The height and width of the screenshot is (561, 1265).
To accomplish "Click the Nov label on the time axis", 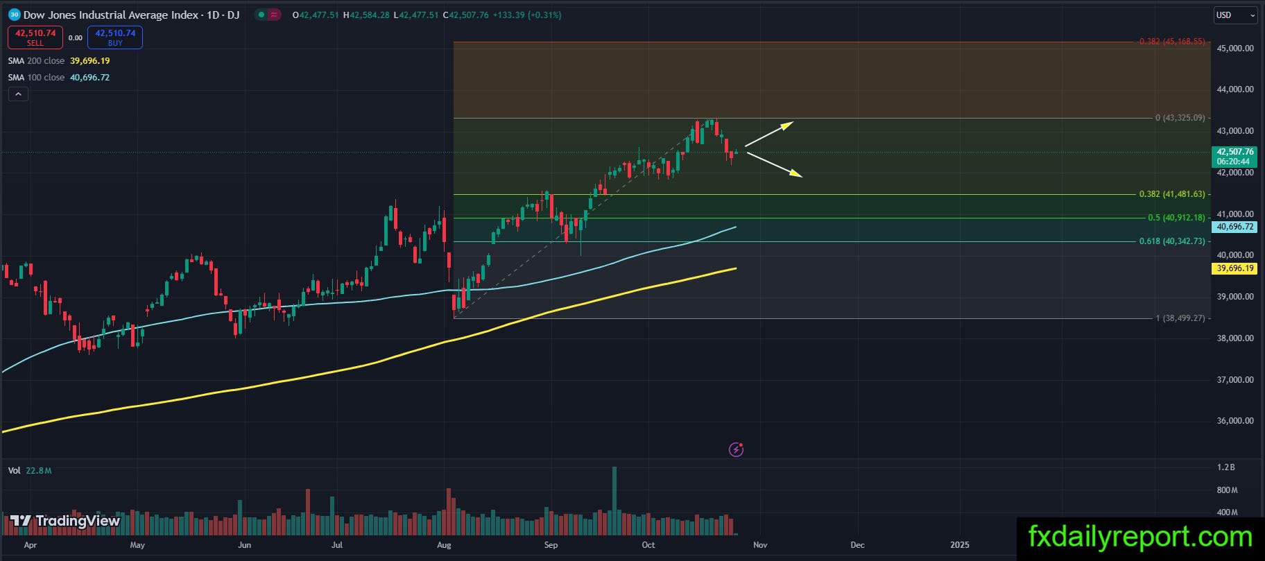I will (x=760, y=545).
